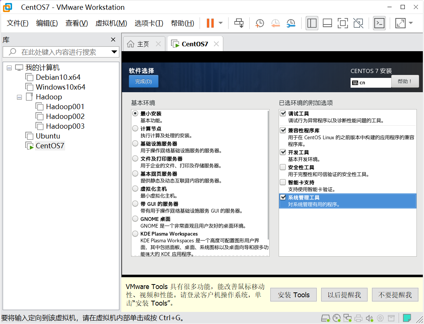Select 基本网页服务器 radio button
The image size is (424, 324).
[135, 173]
